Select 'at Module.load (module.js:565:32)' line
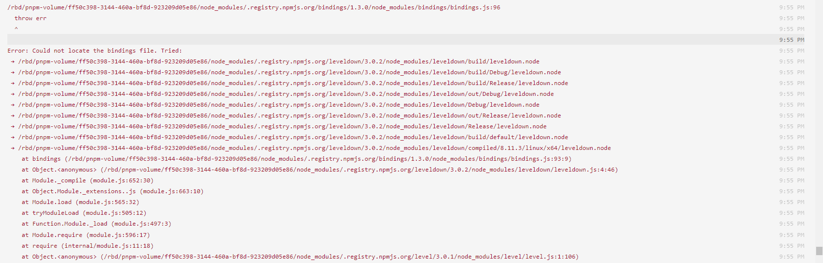Viewport: 823px width, 263px height. (x=80, y=202)
